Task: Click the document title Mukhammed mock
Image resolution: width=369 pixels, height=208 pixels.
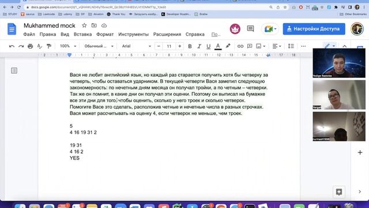Action: 50,25
